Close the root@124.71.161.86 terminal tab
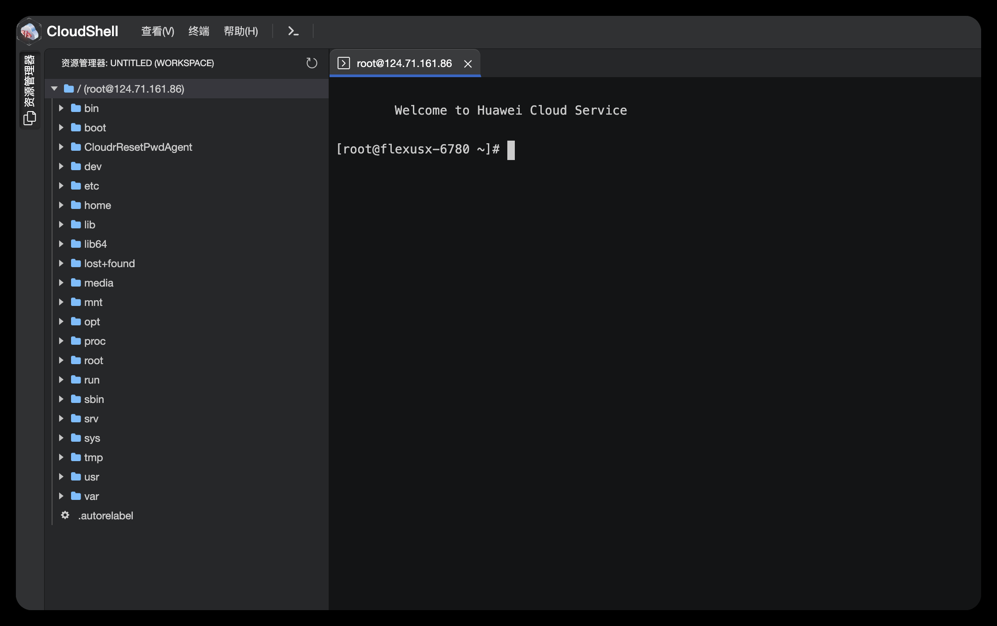The image size is (997, 626). [x=468, y=64]
